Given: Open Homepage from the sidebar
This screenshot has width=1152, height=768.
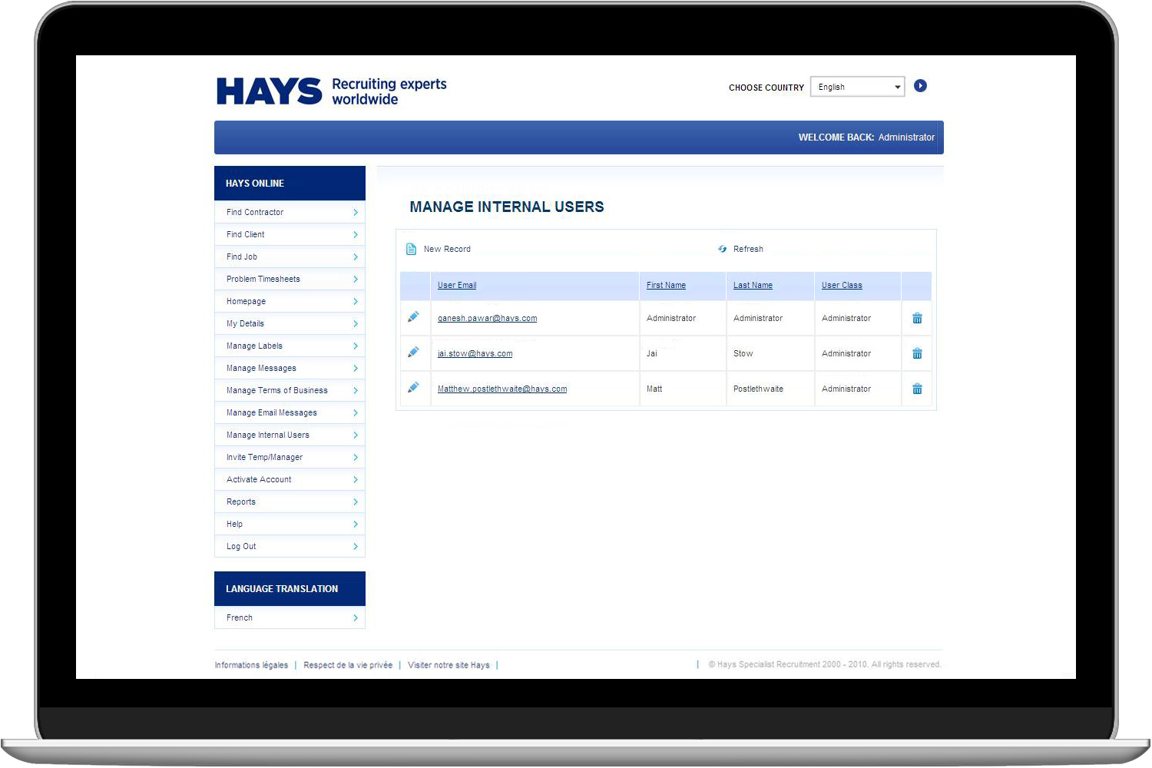Looking at the screenshot, I should click(x=290, y=301).
